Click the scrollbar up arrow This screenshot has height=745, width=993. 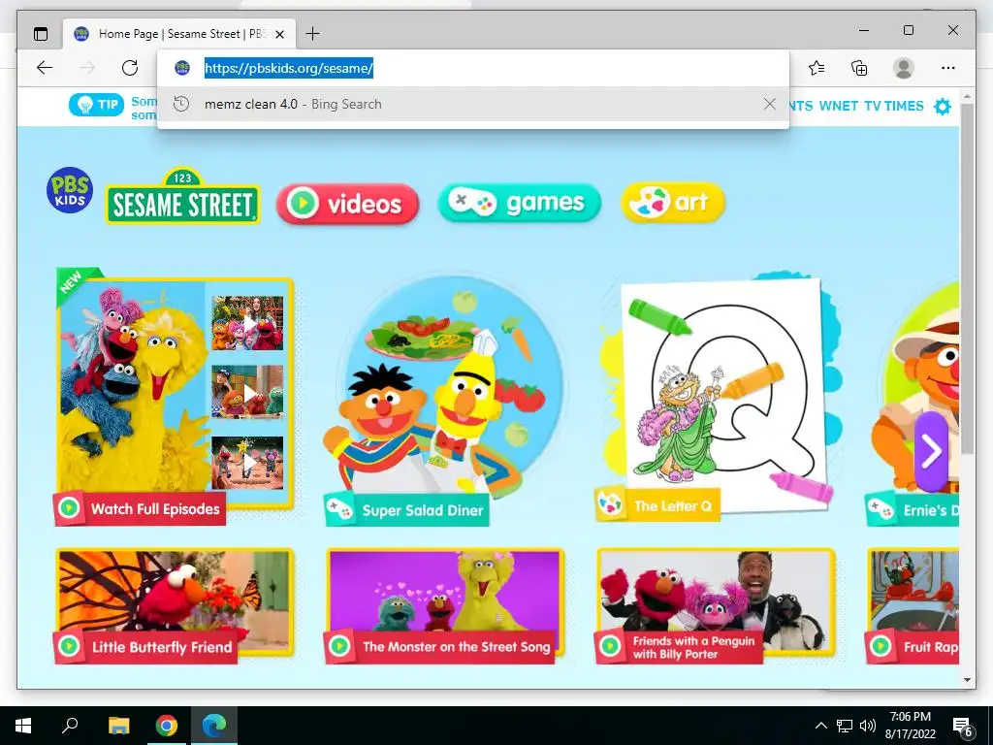click(967, 97)
